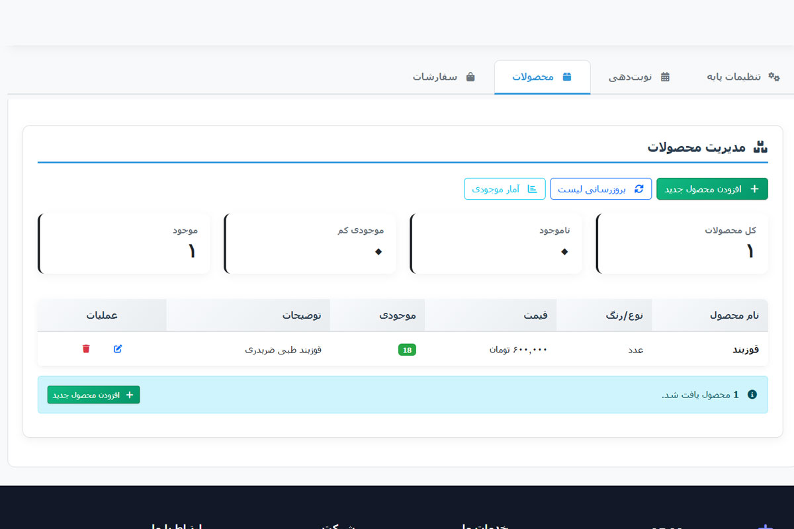Click the refresh arrows icon on بروزرسانی لیست

pyautogui.click(x=639, y=189)
